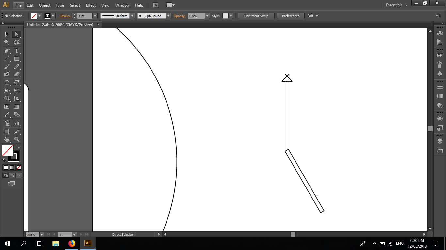
Task: Select the Mesh tool
Action: point(7,106)
